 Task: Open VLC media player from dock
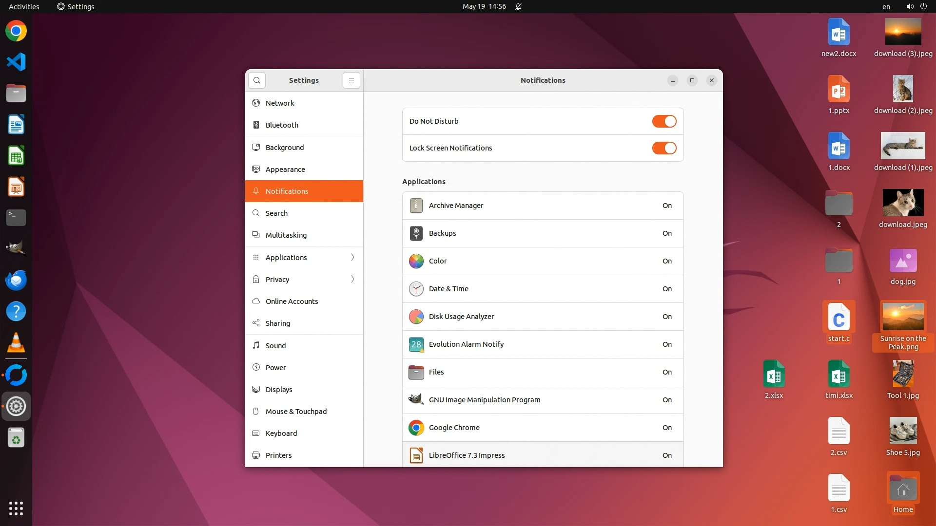pos(16,343)
